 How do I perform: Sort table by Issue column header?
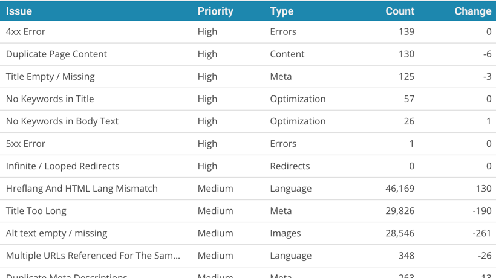(19, 11)
